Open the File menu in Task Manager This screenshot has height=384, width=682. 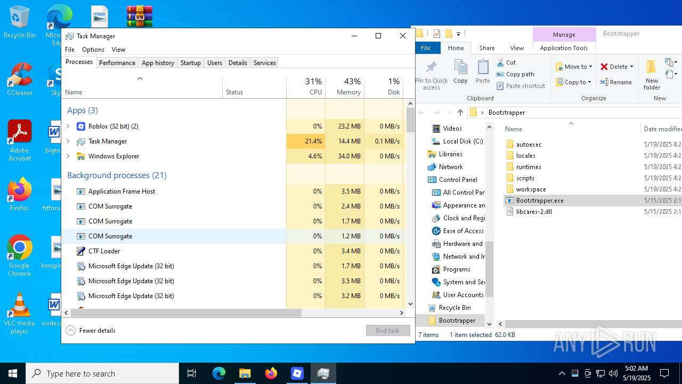click(70, 50)
